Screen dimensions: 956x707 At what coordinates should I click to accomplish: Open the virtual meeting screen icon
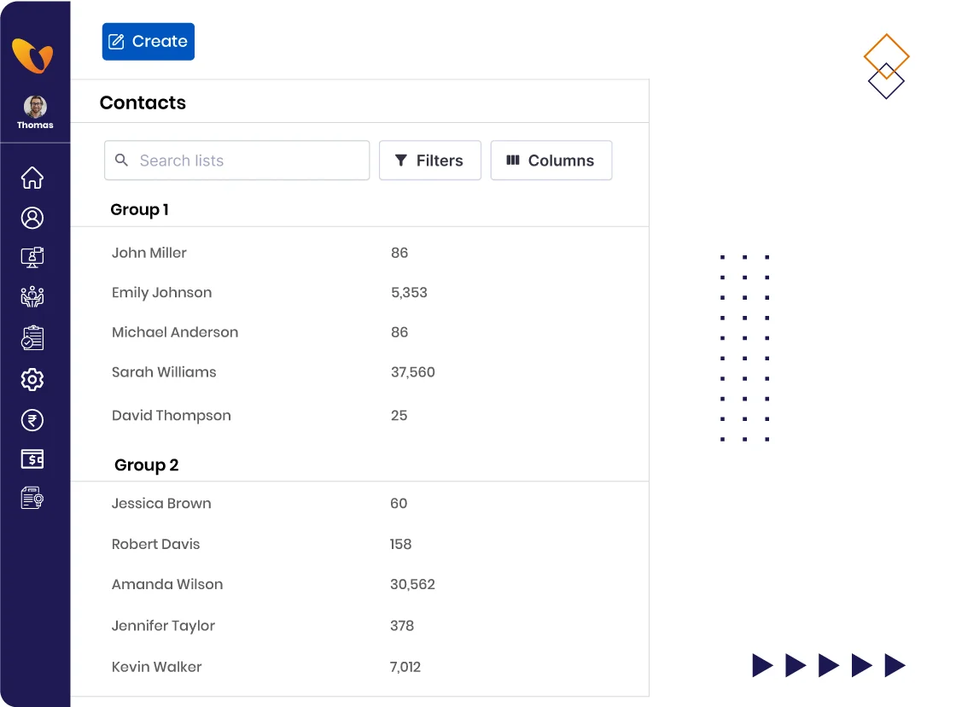coord(32,257)
